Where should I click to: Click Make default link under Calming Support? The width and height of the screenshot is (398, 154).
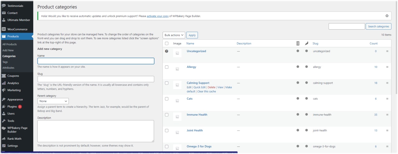pyautogui.click(x=209, y=89)
